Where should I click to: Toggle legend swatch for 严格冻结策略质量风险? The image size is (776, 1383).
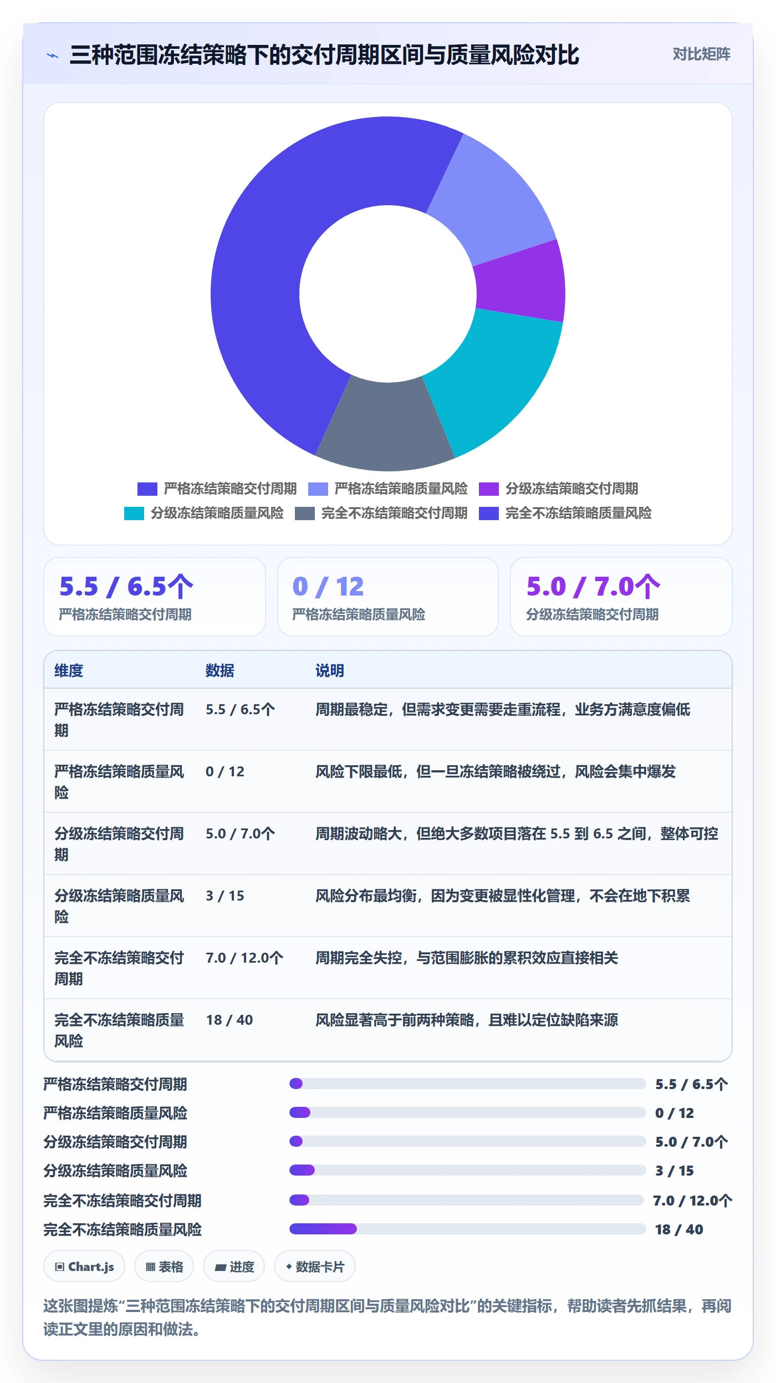(318, 489)
